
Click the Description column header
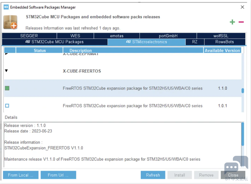pos(133,50)
